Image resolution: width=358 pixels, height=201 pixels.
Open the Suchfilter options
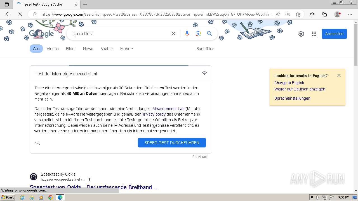pos(205,49)
